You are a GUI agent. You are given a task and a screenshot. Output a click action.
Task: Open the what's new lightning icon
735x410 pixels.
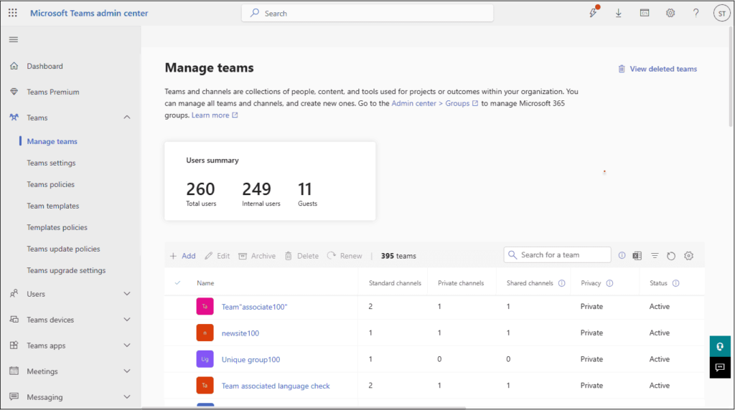(x=594, y=13)
